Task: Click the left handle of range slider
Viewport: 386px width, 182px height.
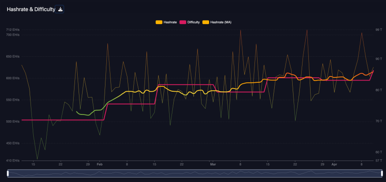Action: pyautogui.click(x=8, y=173)
